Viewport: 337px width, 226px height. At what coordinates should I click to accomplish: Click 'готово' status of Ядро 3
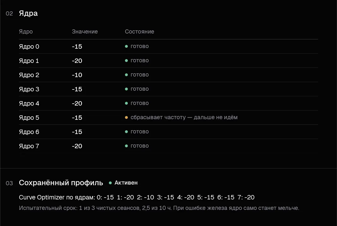coord(140,89)
